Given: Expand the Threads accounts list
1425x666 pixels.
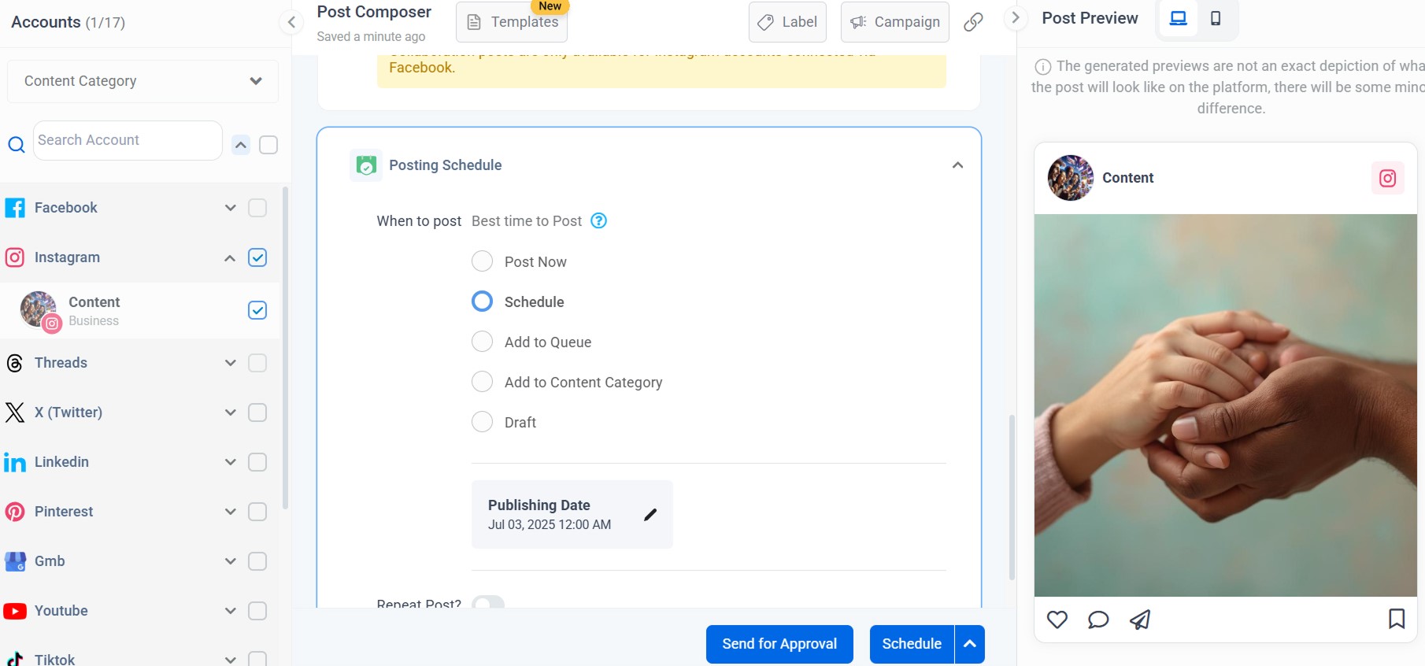Looking at the screenshot, I should click(x=230, y=363).
